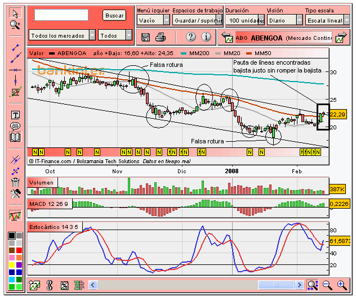The image size is (356, 297).
Task: Open the question mark help icon
Action: (191, 37)
